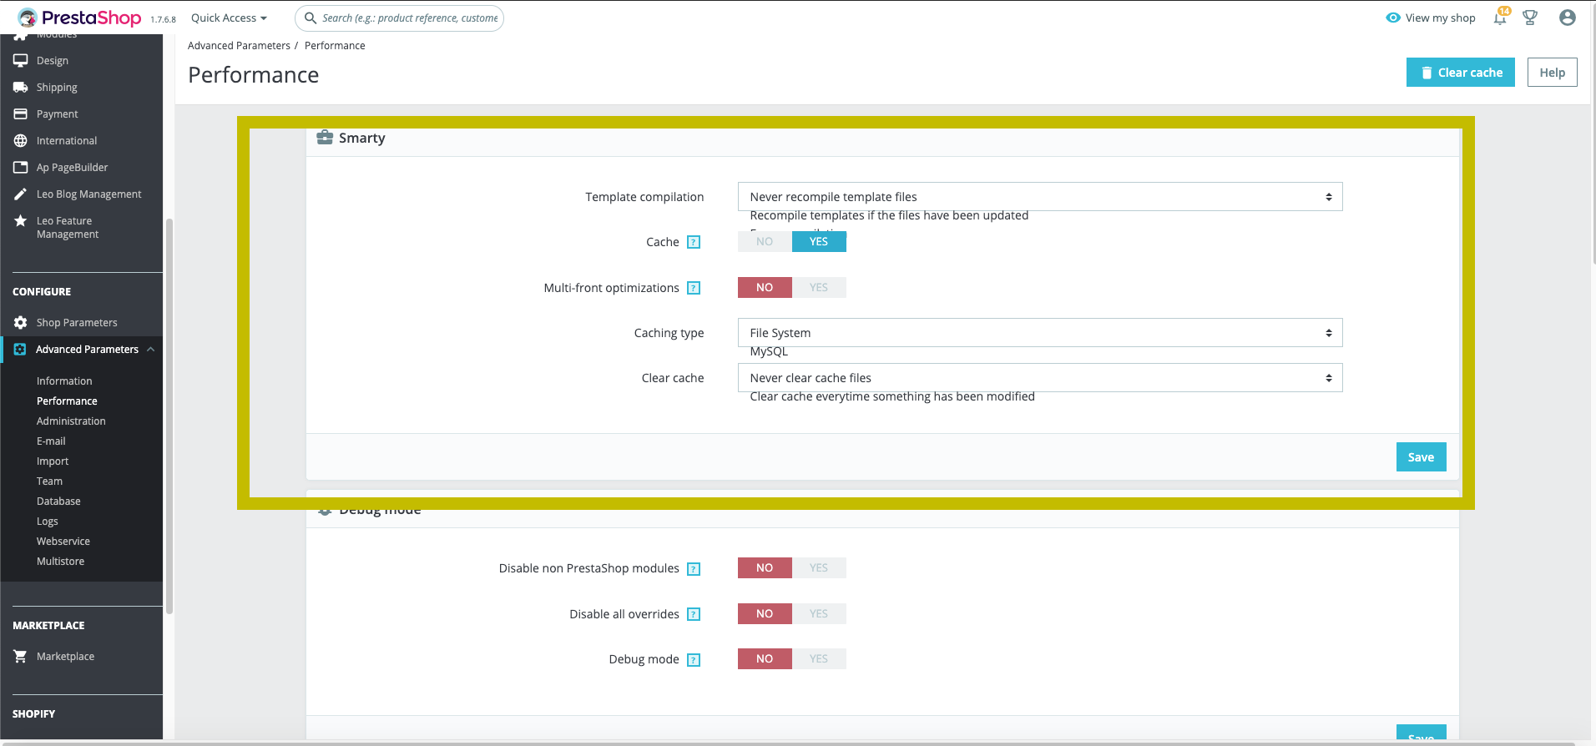Viewport: 1596px width, 746px height.
Task: Set Debug mode to YES
Action: click(819, 658)
